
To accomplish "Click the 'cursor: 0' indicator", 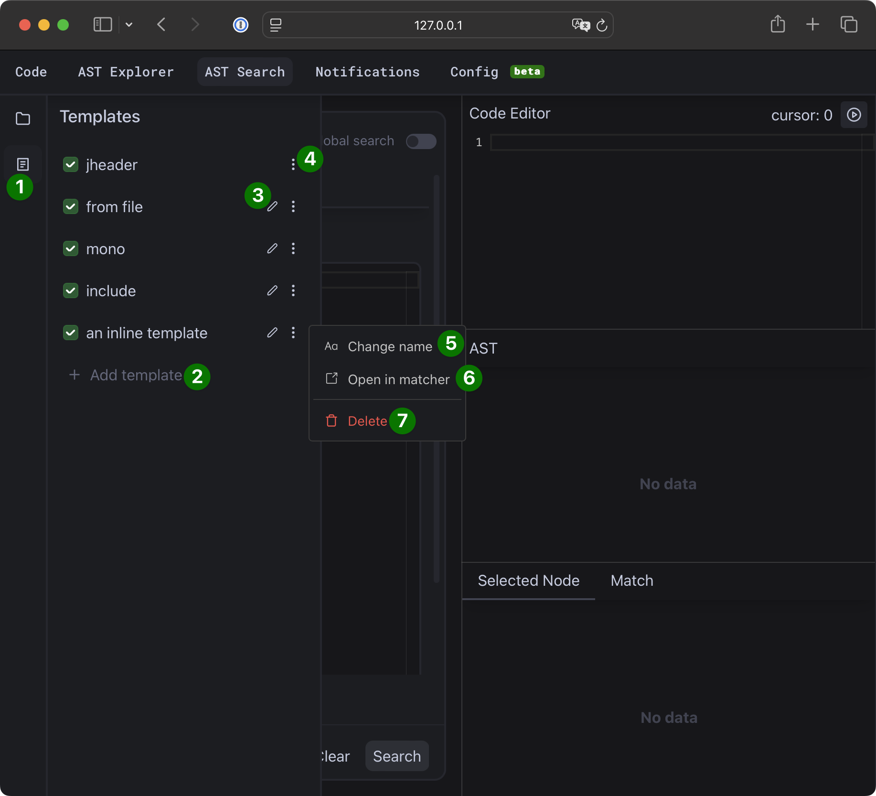I will point(801,115).
